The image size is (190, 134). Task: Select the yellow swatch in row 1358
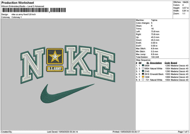coord(143,77)
